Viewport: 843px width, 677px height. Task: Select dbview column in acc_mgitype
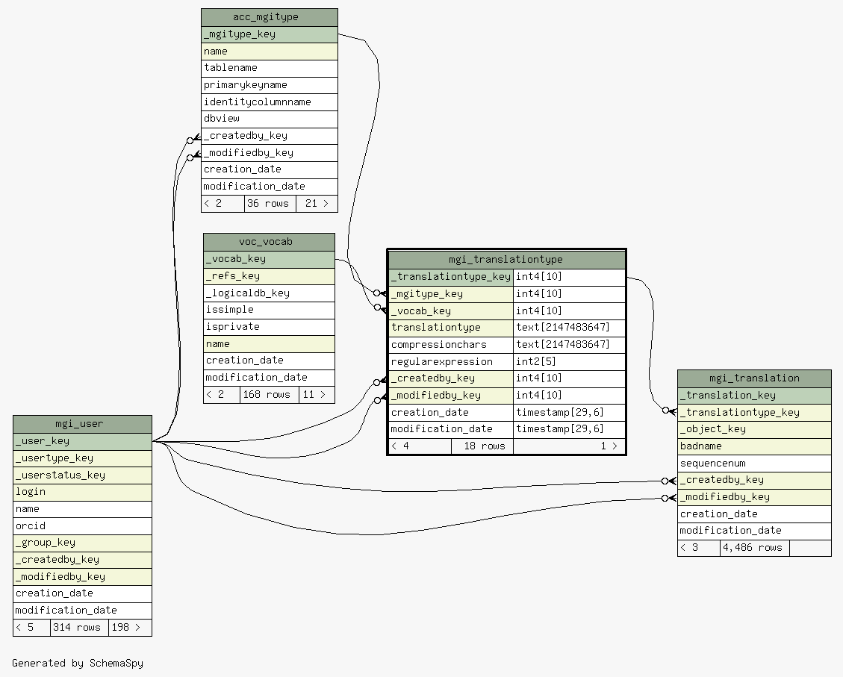pos(270,119)
